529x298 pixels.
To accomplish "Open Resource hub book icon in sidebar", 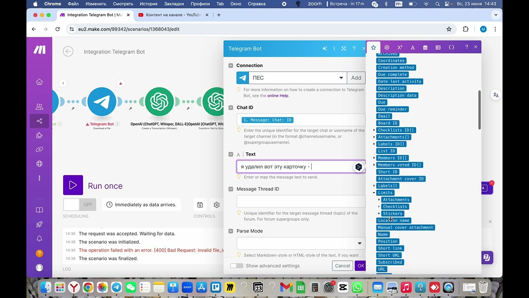I will pyautogui.click(x=39, y=210).
